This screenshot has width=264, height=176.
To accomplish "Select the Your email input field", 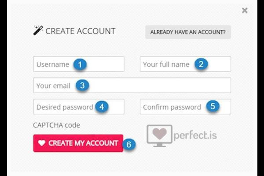I will (x=132, y=85).
